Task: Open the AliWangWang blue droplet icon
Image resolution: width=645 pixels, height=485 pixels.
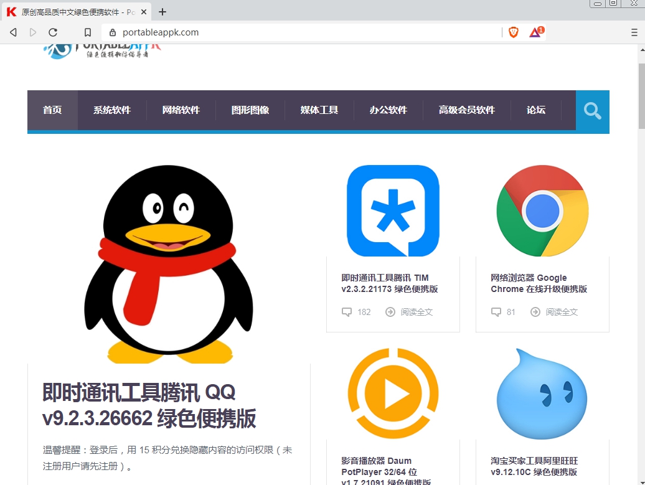Action: point(542,393)
